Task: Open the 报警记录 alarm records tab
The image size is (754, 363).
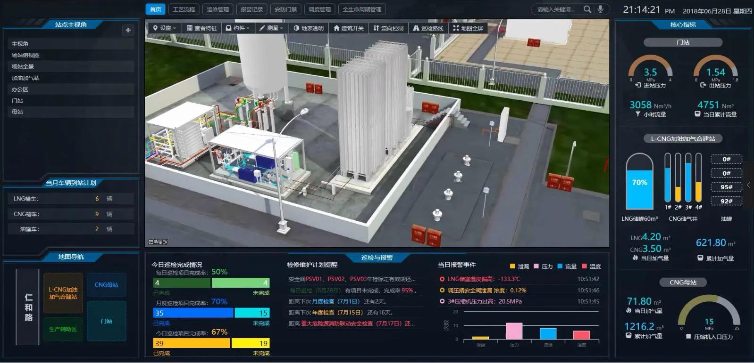Action: (x=251, y=9)
